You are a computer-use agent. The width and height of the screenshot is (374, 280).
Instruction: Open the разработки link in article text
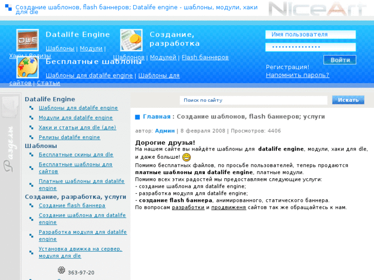point(188,208)
